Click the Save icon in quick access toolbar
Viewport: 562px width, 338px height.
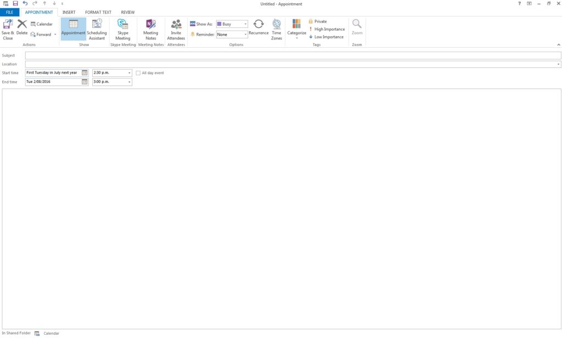(15, 4)
